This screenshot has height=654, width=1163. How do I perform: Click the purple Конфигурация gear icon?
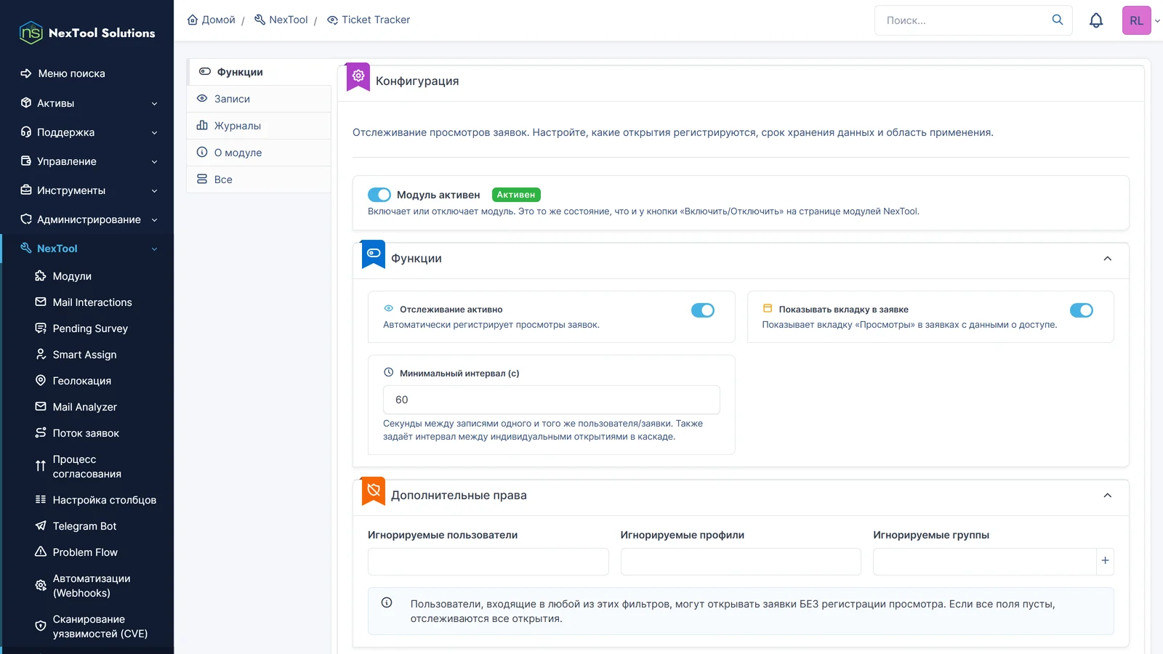[x=358, y=76]
